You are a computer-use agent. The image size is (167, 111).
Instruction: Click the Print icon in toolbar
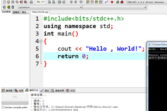tap(31, 2)
